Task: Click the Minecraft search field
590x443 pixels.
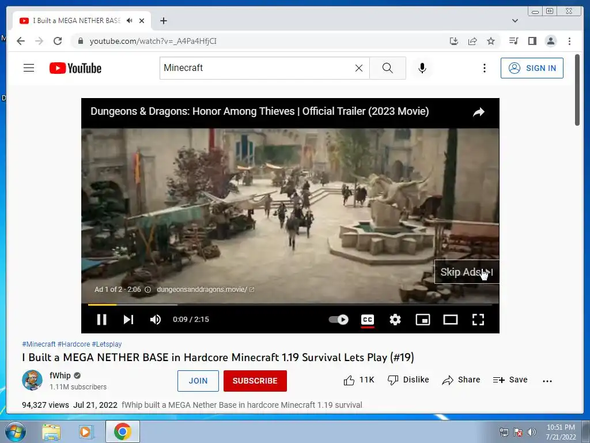Action: pyautogui.click(x=256, y=68)
